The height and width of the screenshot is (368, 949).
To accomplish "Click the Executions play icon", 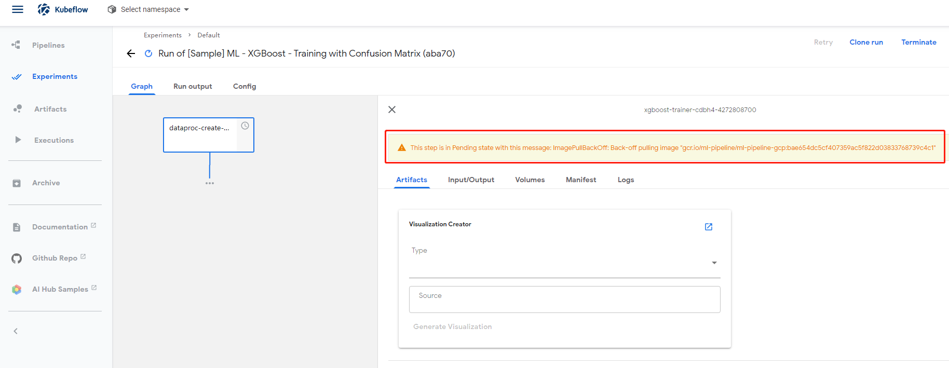I will click(18, 140).
